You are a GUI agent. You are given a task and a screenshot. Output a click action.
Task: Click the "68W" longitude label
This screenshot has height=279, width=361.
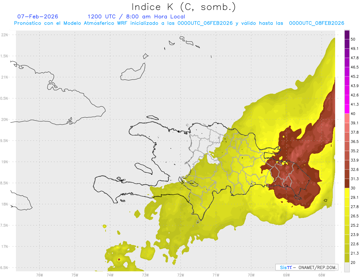pyautogui.click(x=321, y=275)
